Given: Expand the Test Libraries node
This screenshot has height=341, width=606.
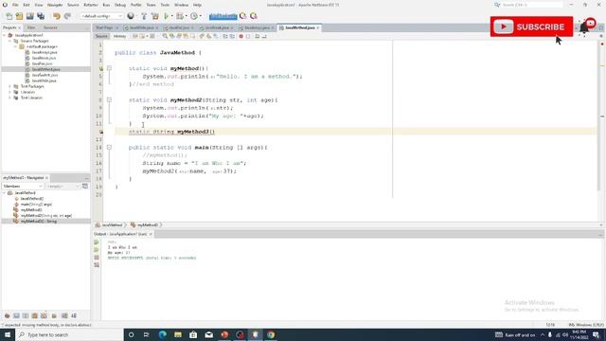Looking at the screenshot, I should point(10,98).
